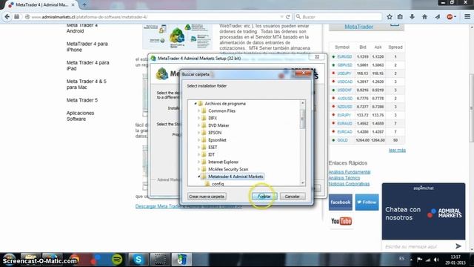Open bookmarks list clipboard icon
This screenshot has height=267, width=474.
(400, 17)
